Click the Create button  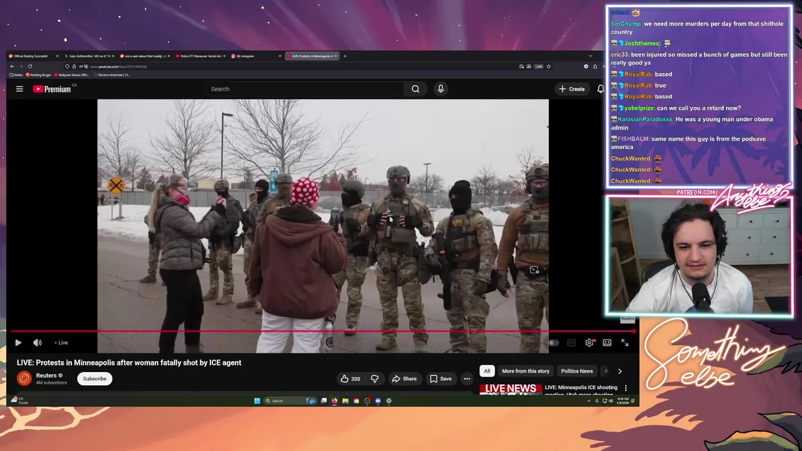pyautogui.click(x=571, y=89)
